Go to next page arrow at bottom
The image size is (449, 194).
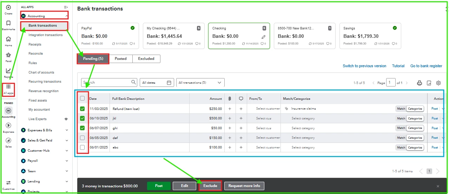click(438, 171)
